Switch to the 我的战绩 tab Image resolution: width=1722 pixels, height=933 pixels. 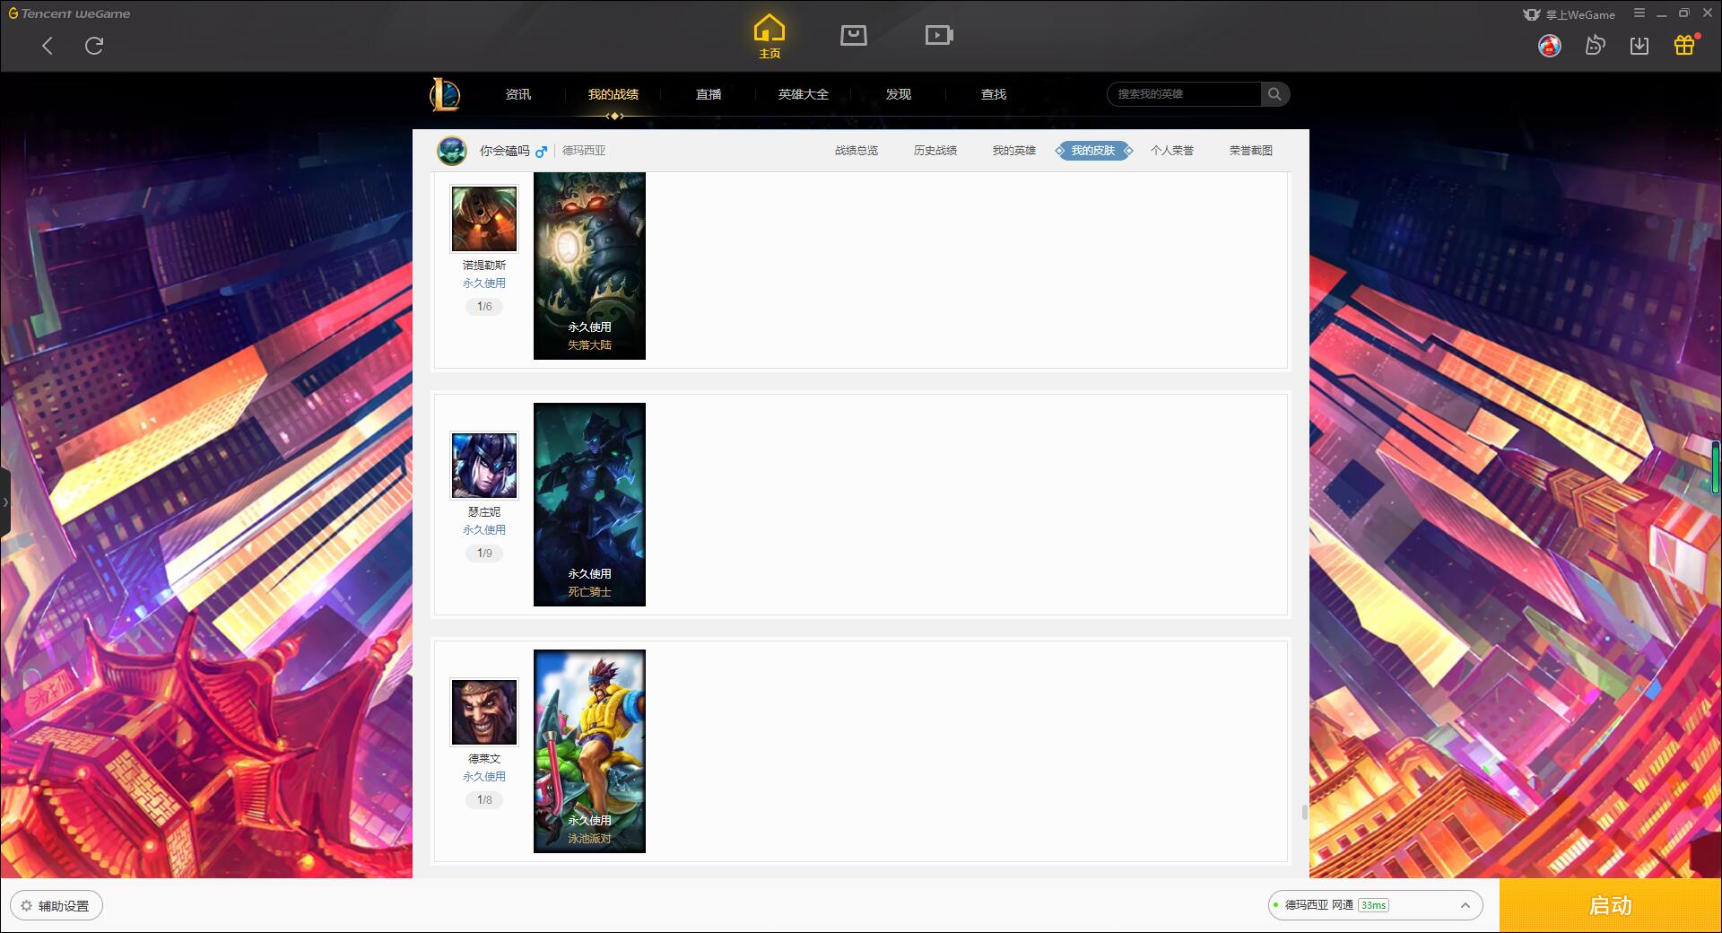613,94
